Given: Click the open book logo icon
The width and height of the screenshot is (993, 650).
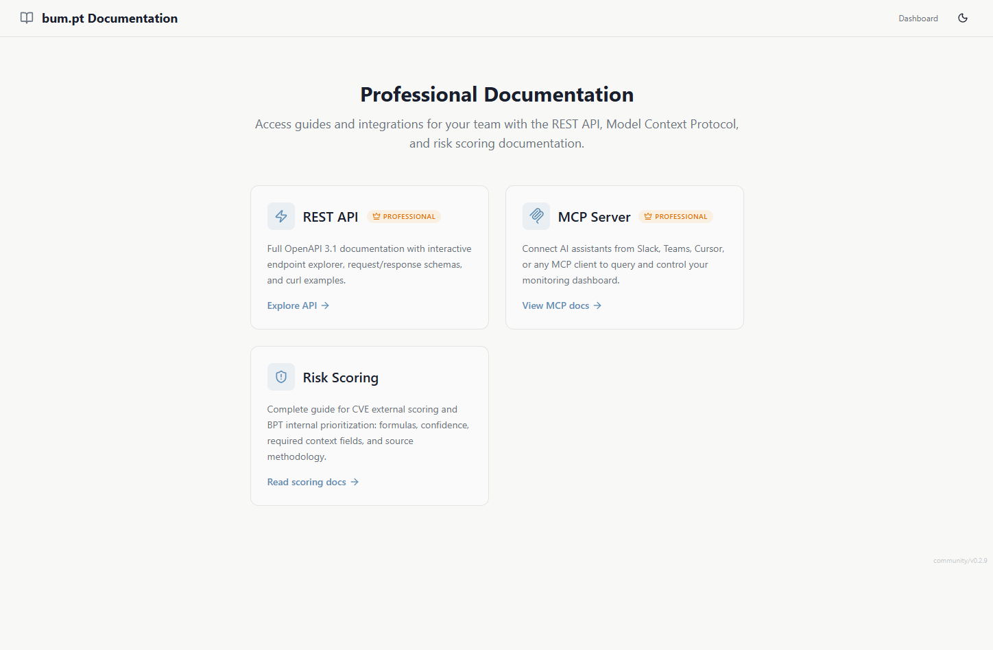Looking at the screenshot, I should point(27,18).
